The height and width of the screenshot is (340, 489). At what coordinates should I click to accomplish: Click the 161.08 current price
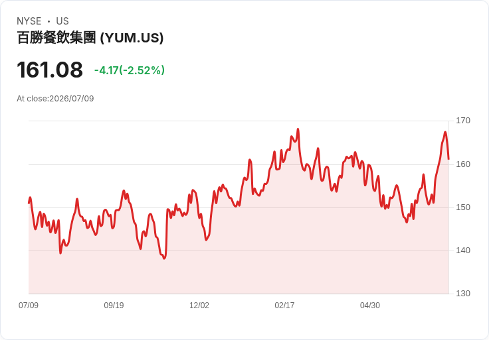click(50, 70)
